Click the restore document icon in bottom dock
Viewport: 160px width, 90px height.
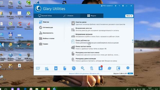[x=118, y=68]
